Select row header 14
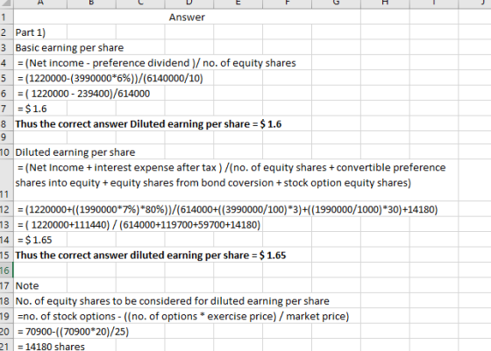491x351 pixels. pyautogui.click(x=7, y=240)
